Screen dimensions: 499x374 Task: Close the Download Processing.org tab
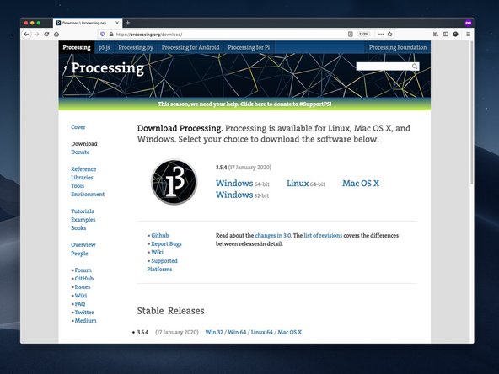117,23
